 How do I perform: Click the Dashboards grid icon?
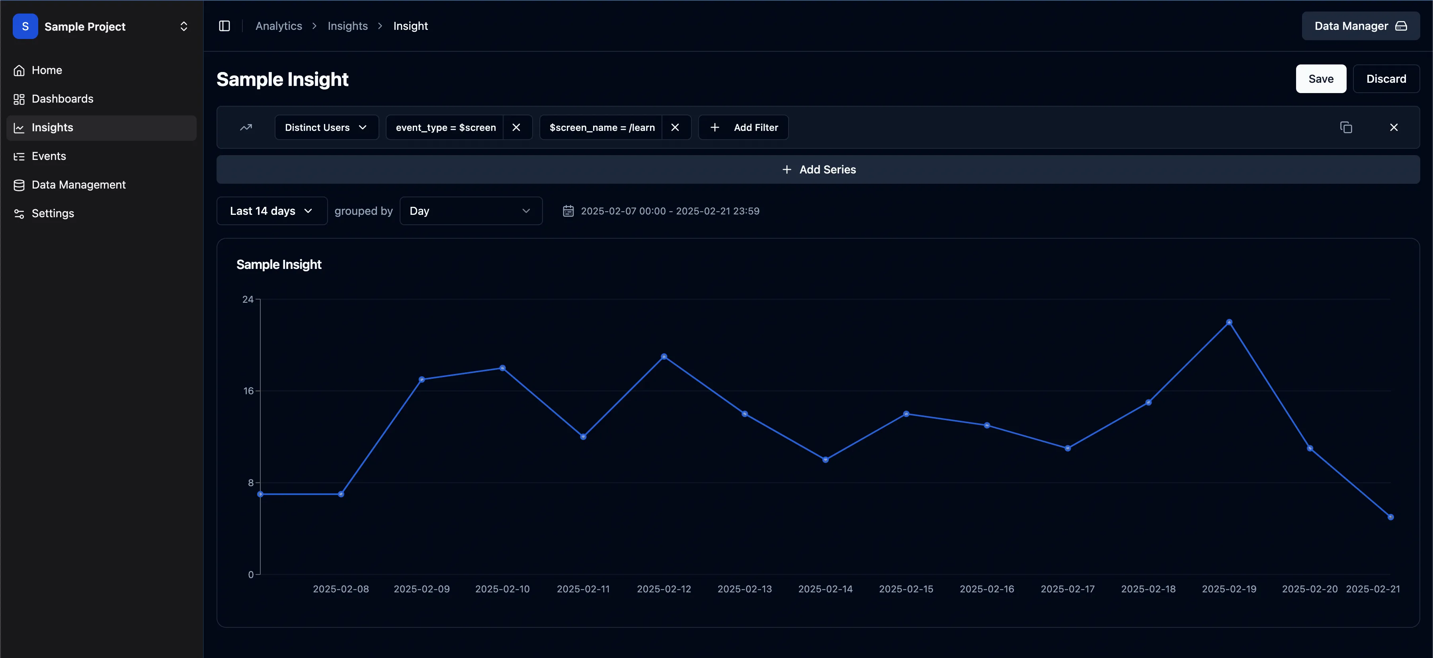19,99
